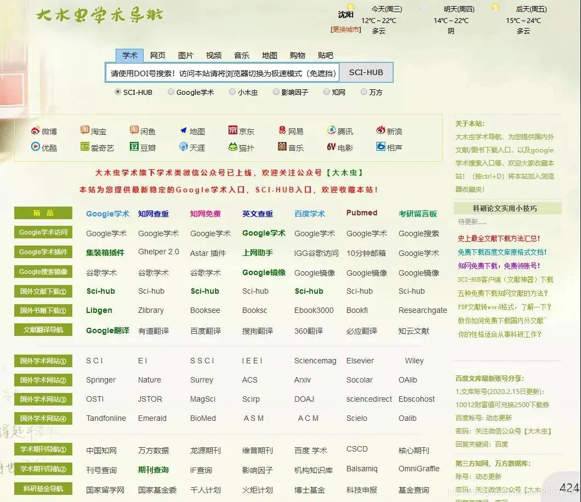
Task: Open SCI-HUB客户端(文献神器)下载 link
Action: [505, 279]
